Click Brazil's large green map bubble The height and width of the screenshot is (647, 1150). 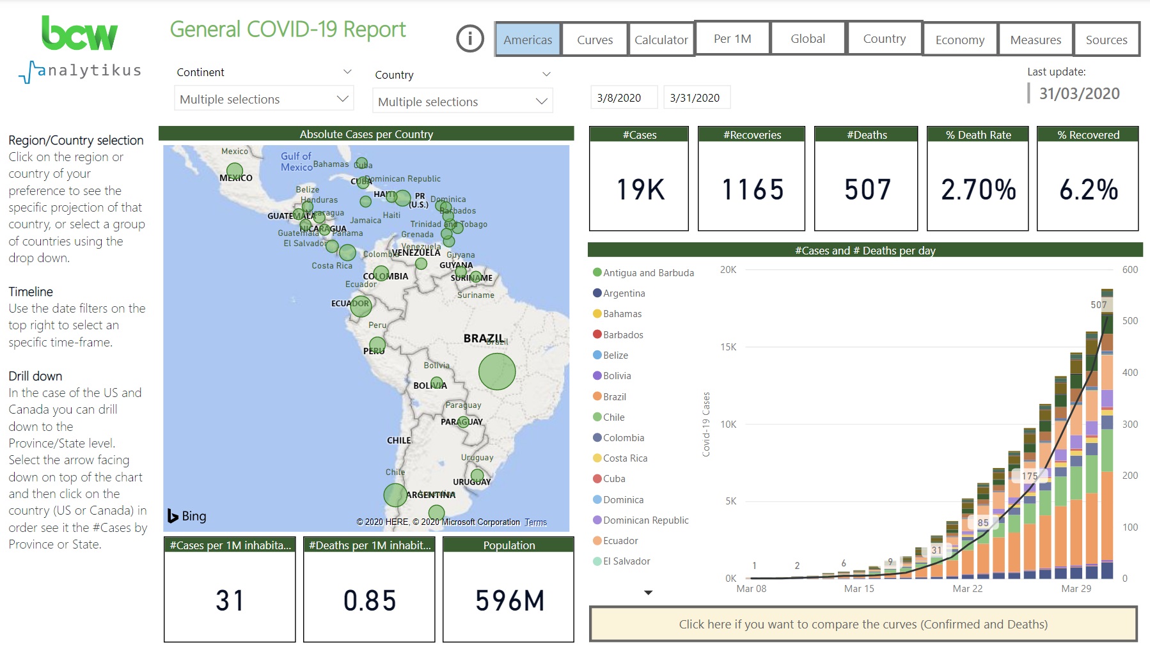[497, 371]
